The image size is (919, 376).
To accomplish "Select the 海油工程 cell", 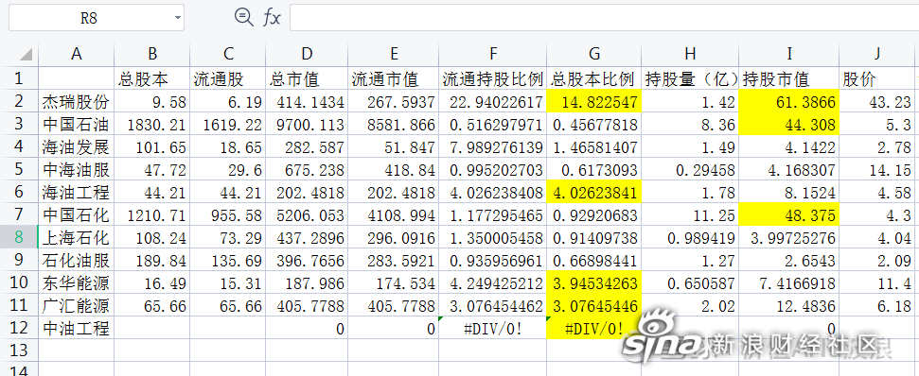I will pyautogui.click(x=77, y=193).
